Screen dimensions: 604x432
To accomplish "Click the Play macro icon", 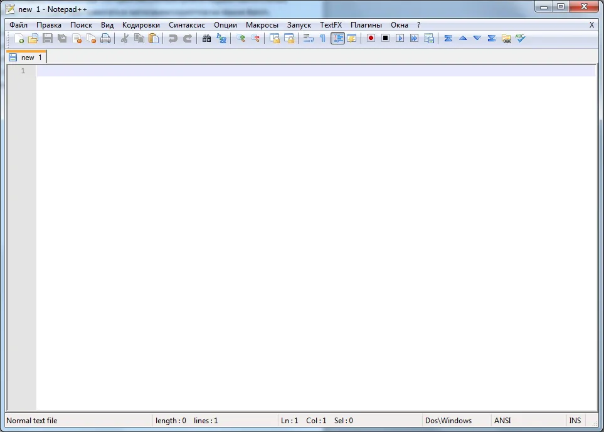I will click(400, 38).
